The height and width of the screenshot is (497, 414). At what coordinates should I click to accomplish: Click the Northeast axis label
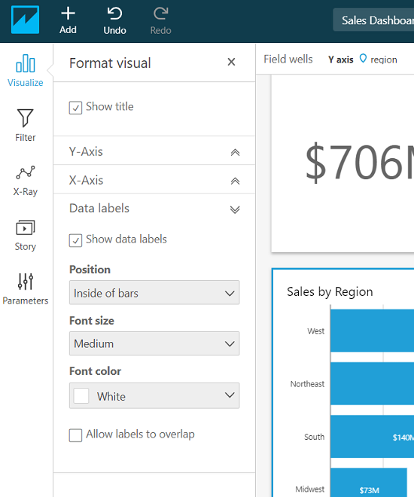tap(307, 384)
